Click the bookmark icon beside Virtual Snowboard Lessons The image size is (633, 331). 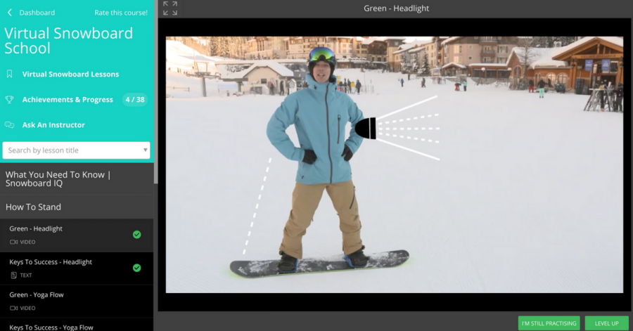(10, 74)
